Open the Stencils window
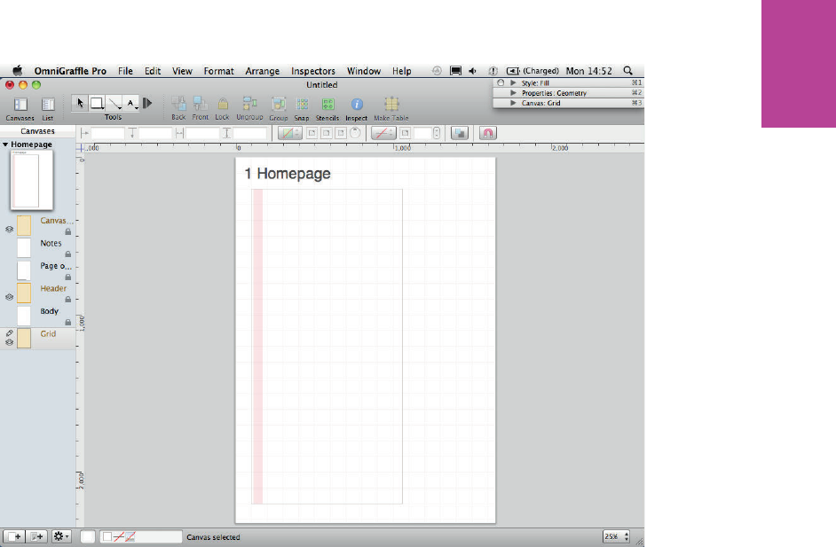 pyautogui.click(x=327, y=104)
